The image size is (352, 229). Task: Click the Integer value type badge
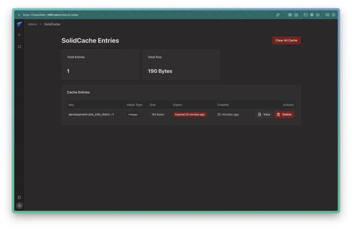pos(133,115)
